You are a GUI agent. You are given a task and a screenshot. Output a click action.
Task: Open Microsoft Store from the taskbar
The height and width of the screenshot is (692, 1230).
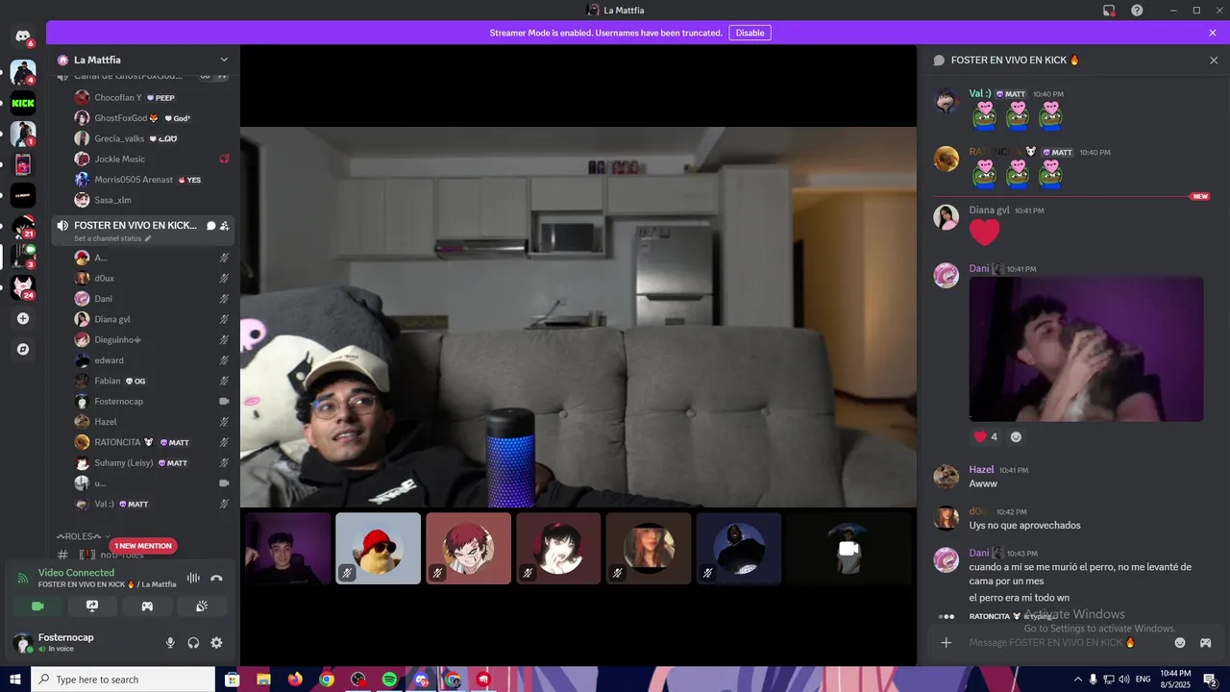[232, 680]
